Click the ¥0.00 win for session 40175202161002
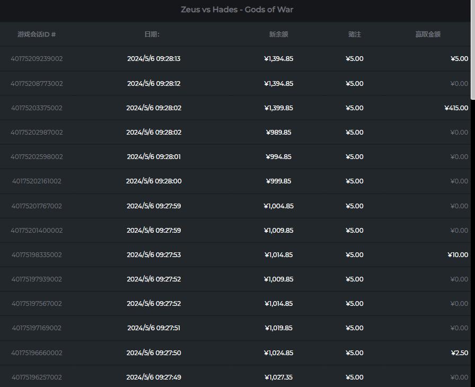Viewport: 475px width, 387px height. [x=459, y=181]
